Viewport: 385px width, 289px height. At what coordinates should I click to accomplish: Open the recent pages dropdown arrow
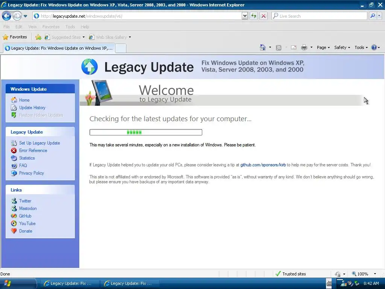coord(25,16)
